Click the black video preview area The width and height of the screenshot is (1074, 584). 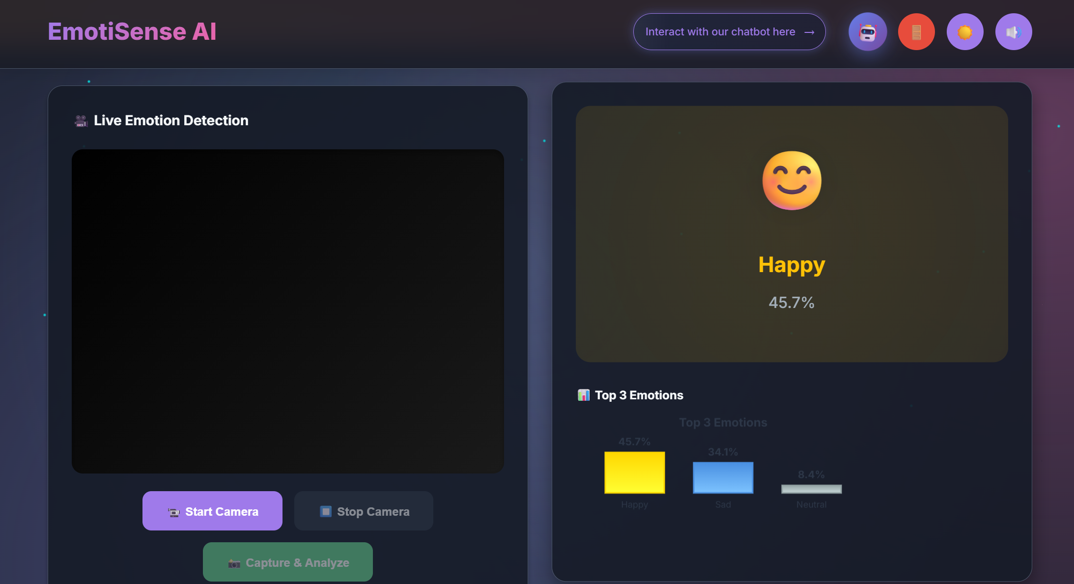tap(288, 311)
